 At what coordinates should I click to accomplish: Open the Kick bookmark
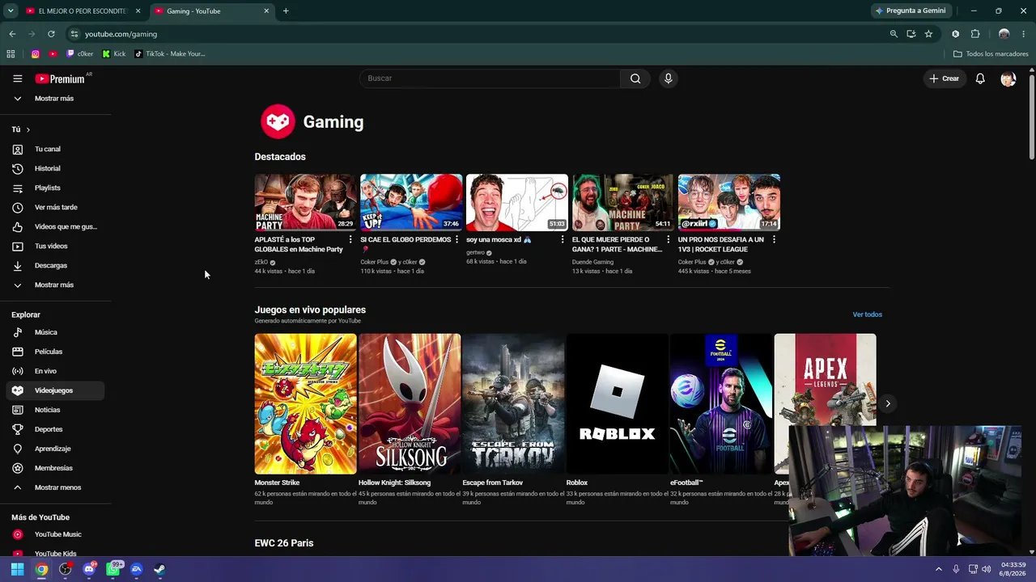pyautogui.click(x=114, y=54)
